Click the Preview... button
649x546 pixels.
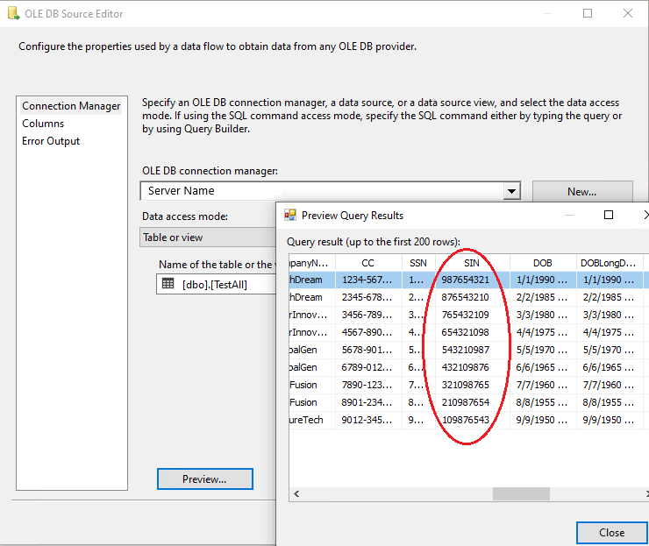[204, 479]
